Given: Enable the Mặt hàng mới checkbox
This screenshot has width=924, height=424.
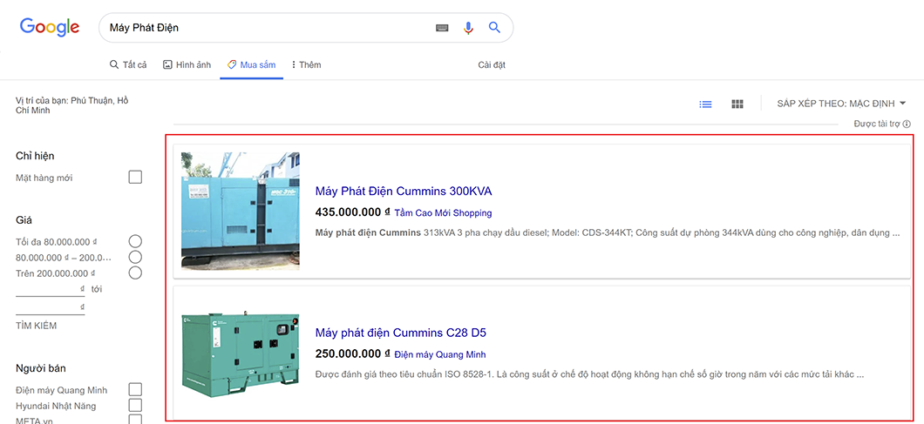Looking at the screenshot, I should click(x=135, y=178).
